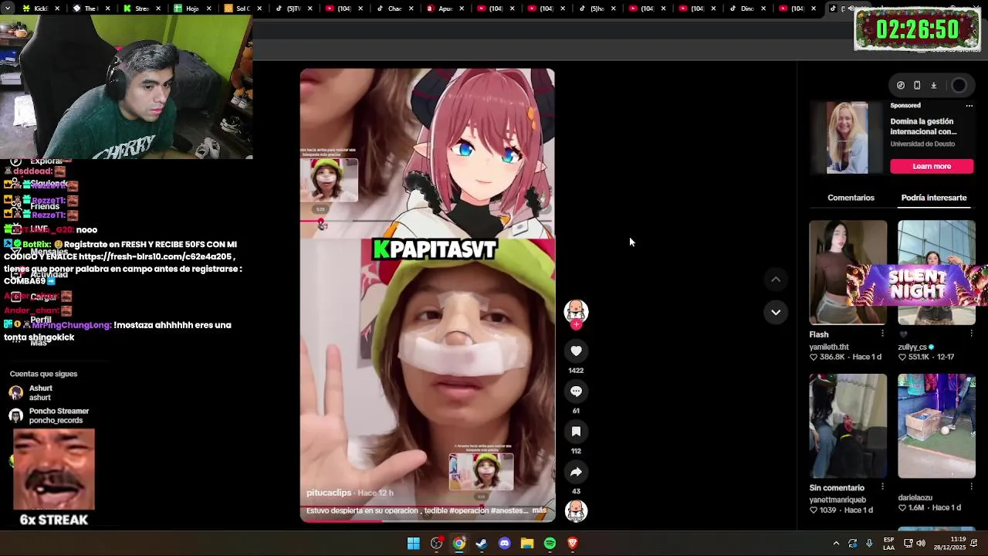Open Steam from the taskbar
The height and width of the screenshot is (556, 988).
pos(482,544)
